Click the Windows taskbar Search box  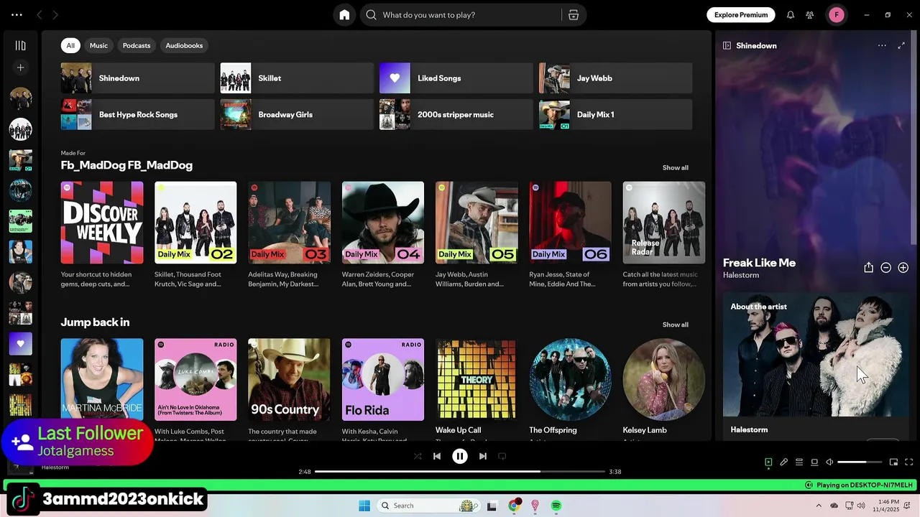[428, 506]
